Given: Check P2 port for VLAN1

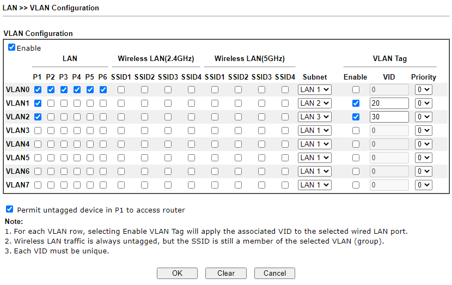Looking at the screenshot, I should pos(51,103).
